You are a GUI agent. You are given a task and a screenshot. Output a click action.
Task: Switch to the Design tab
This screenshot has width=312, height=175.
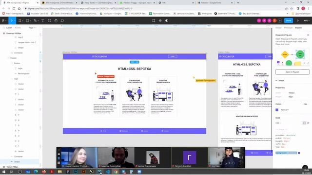[x=278, y=28]
